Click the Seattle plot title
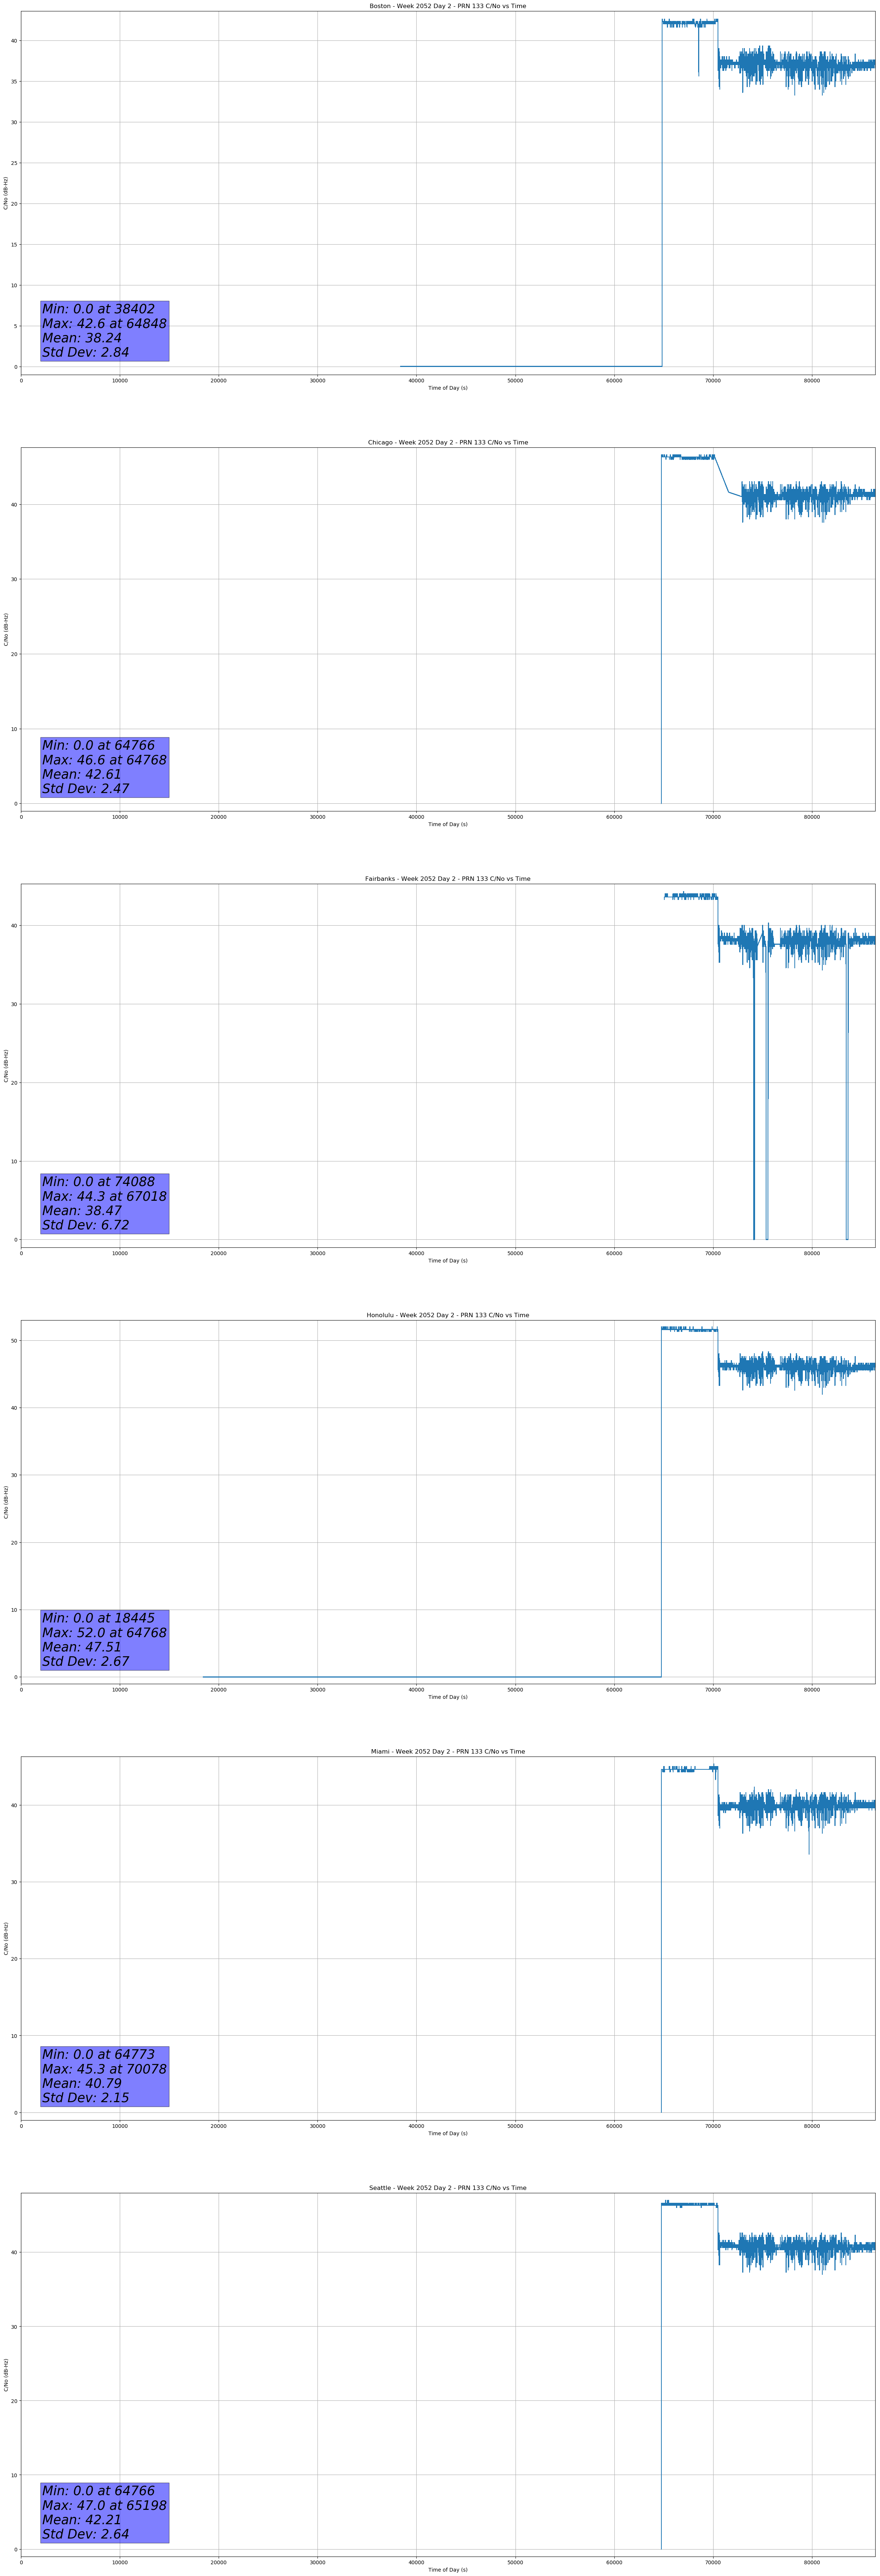This screenshot has width=880, height=2576. (447, 2188)
